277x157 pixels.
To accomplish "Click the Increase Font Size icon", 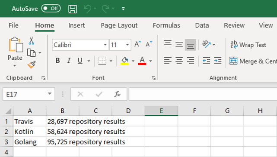I will [138, 44].
